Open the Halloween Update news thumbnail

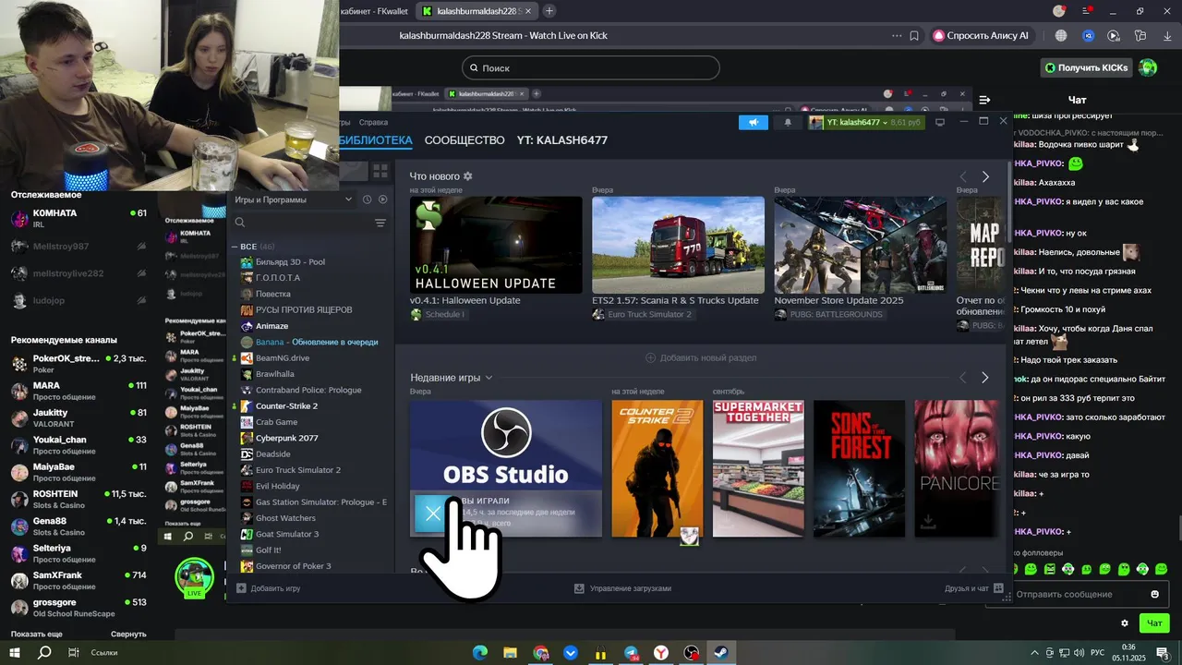point(496,245)
